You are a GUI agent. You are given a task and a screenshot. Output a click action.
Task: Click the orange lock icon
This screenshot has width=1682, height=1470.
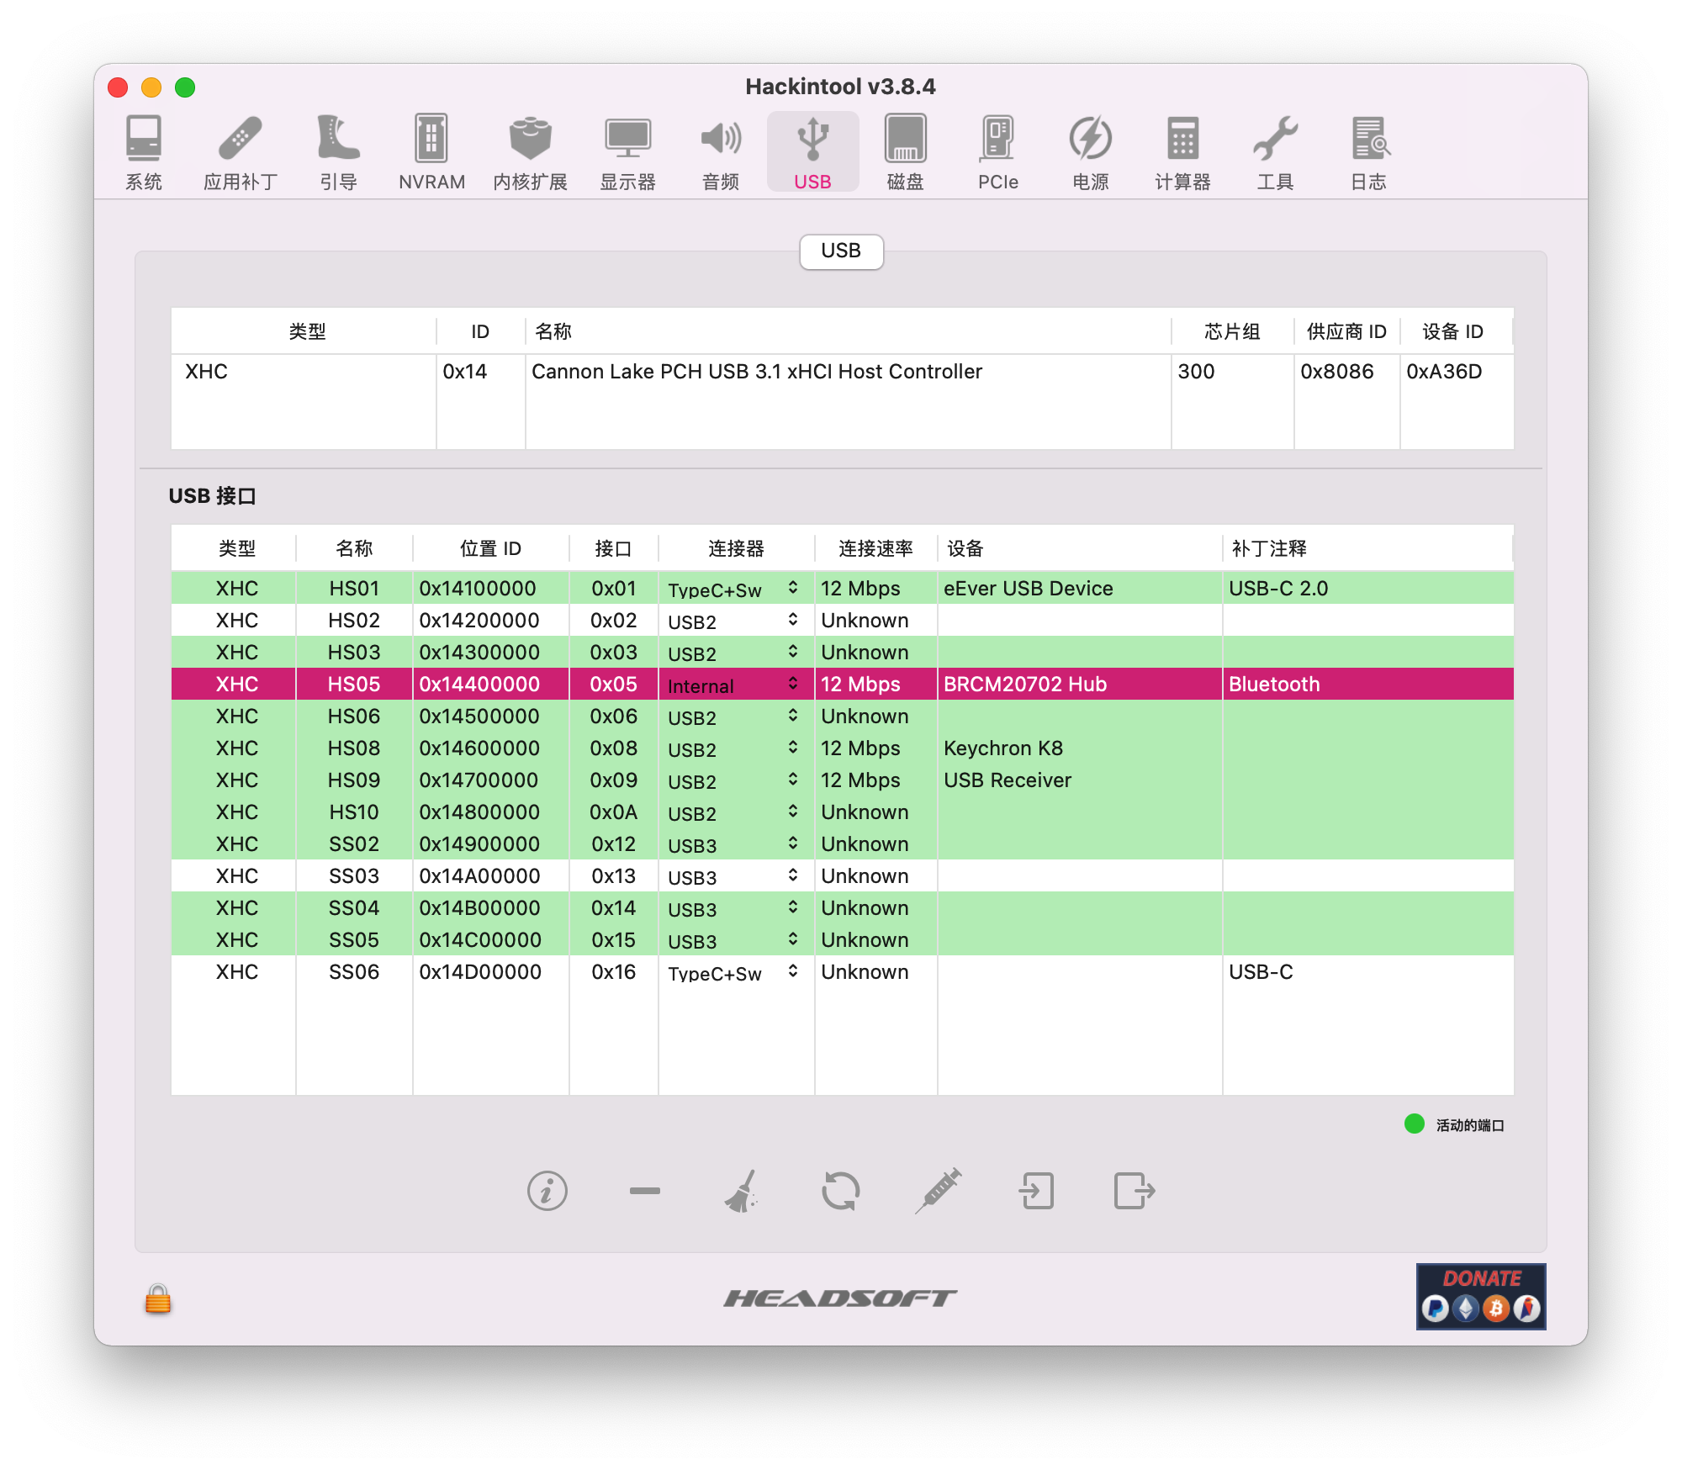pos(158,1298)
